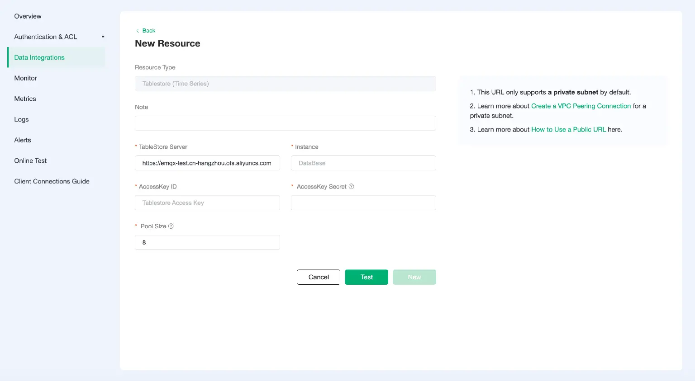Viewport: 695px width, 381px height.
Task: Select Data Integrations in the sidebar
Action: pyautogui.click(x=39, y=57)
